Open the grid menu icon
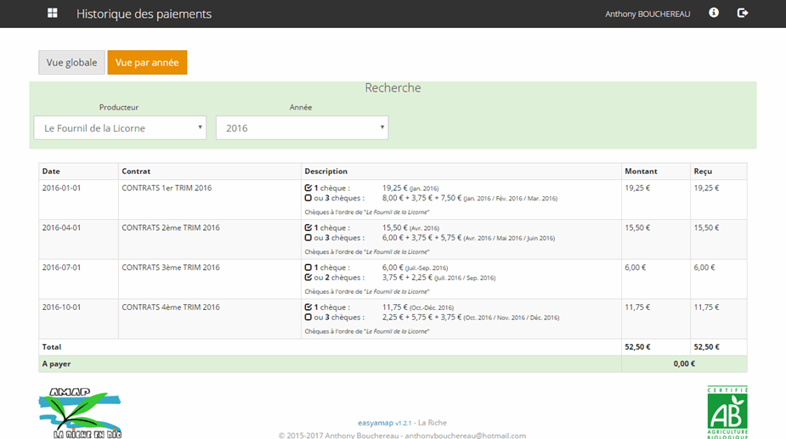This screenshot has height=439, width=786. pos(53,14)
